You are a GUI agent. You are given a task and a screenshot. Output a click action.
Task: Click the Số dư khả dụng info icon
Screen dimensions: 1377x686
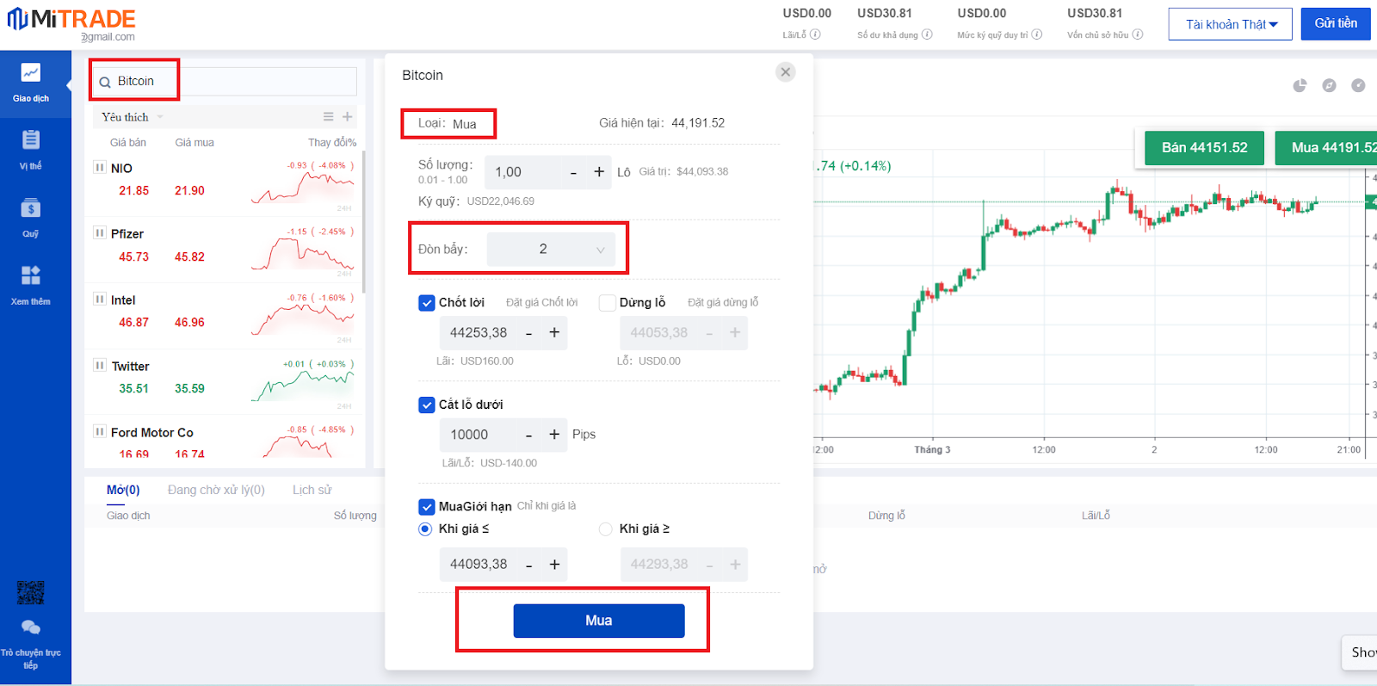pyautogui.click(x=927, y=34)
